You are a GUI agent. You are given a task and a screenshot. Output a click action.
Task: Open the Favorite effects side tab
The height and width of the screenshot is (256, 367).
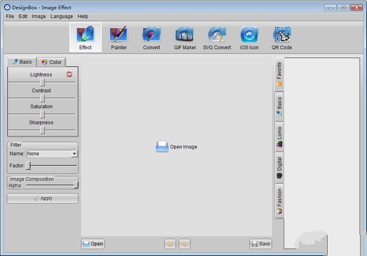280,74
